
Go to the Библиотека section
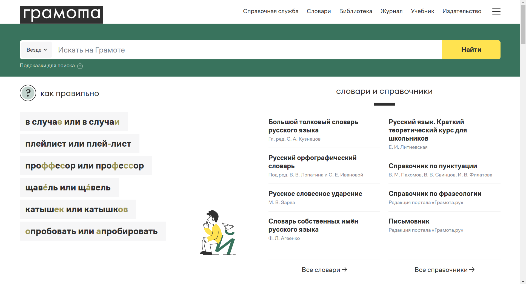pyautogui.click(x=355, y=11)
